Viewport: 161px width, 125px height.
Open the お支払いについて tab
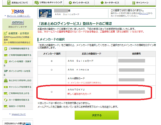18,3
